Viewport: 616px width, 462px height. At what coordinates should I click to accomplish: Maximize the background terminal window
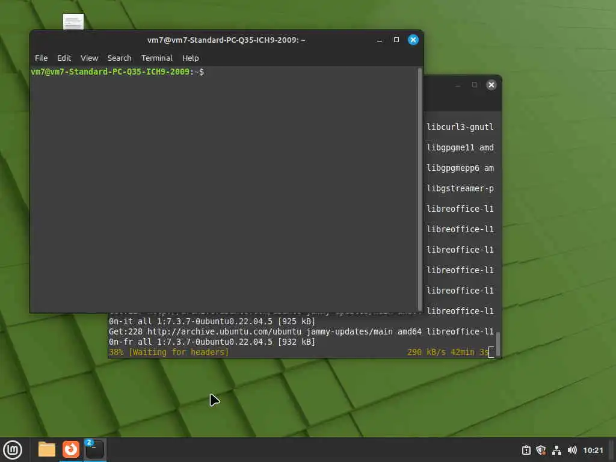click(475, 85)
